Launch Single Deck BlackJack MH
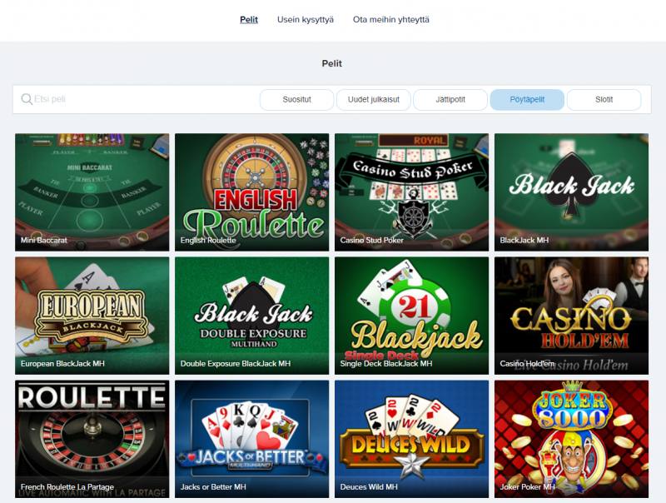The width and height of the screenshot is (666, 503). click(411, 316)
